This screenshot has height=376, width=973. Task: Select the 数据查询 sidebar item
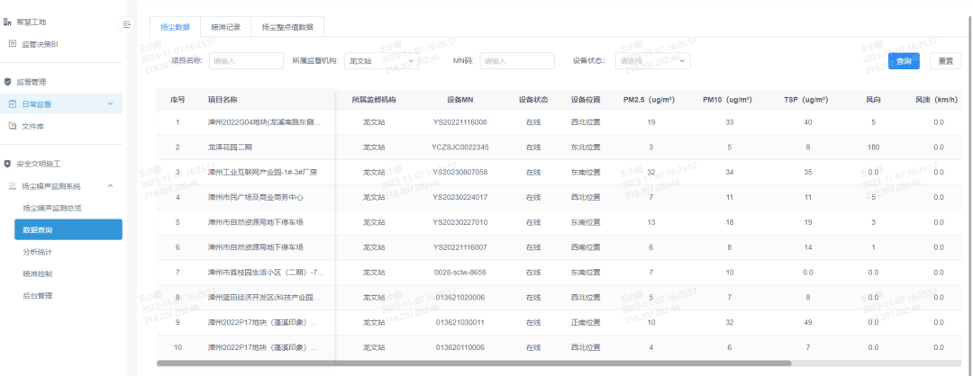pyautogui.click(x=68, y=229)
